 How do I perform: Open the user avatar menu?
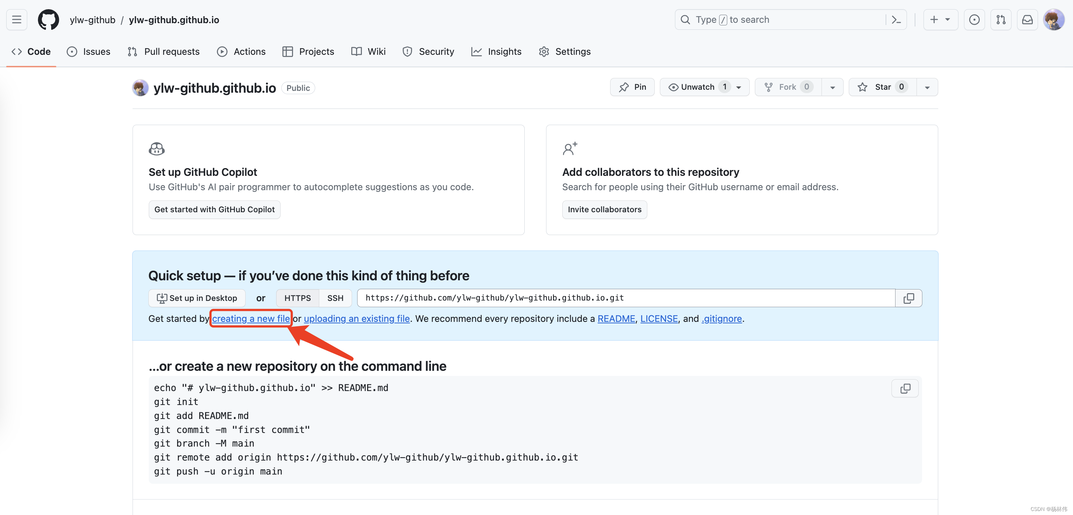point(1054,19)
